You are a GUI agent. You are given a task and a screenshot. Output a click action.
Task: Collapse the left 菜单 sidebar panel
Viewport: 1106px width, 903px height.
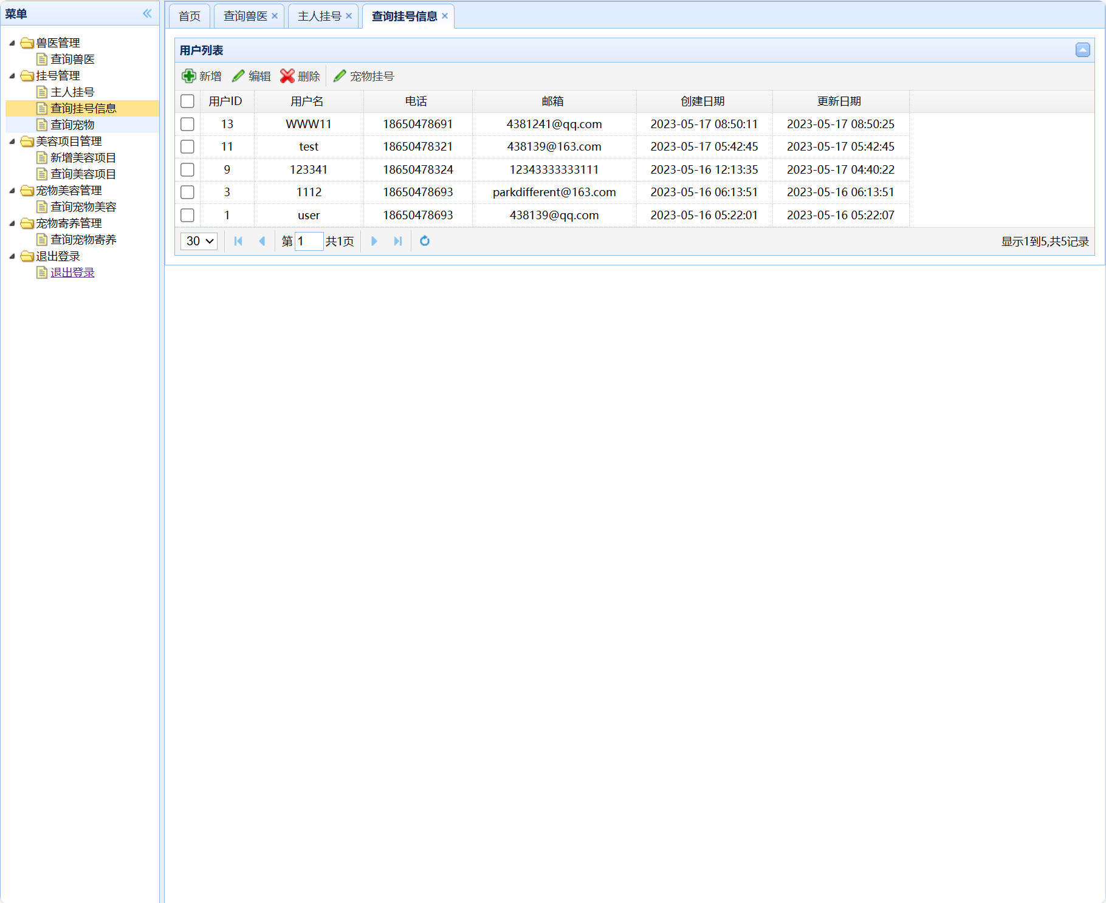click(x=147, y=13)
